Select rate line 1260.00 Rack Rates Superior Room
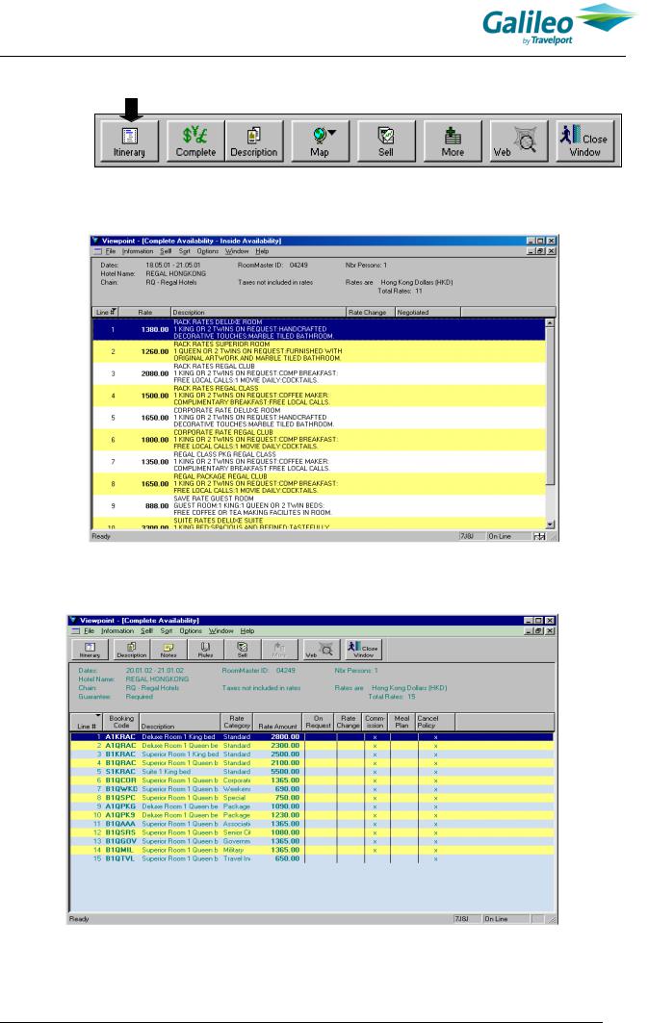 click(319, 351)
